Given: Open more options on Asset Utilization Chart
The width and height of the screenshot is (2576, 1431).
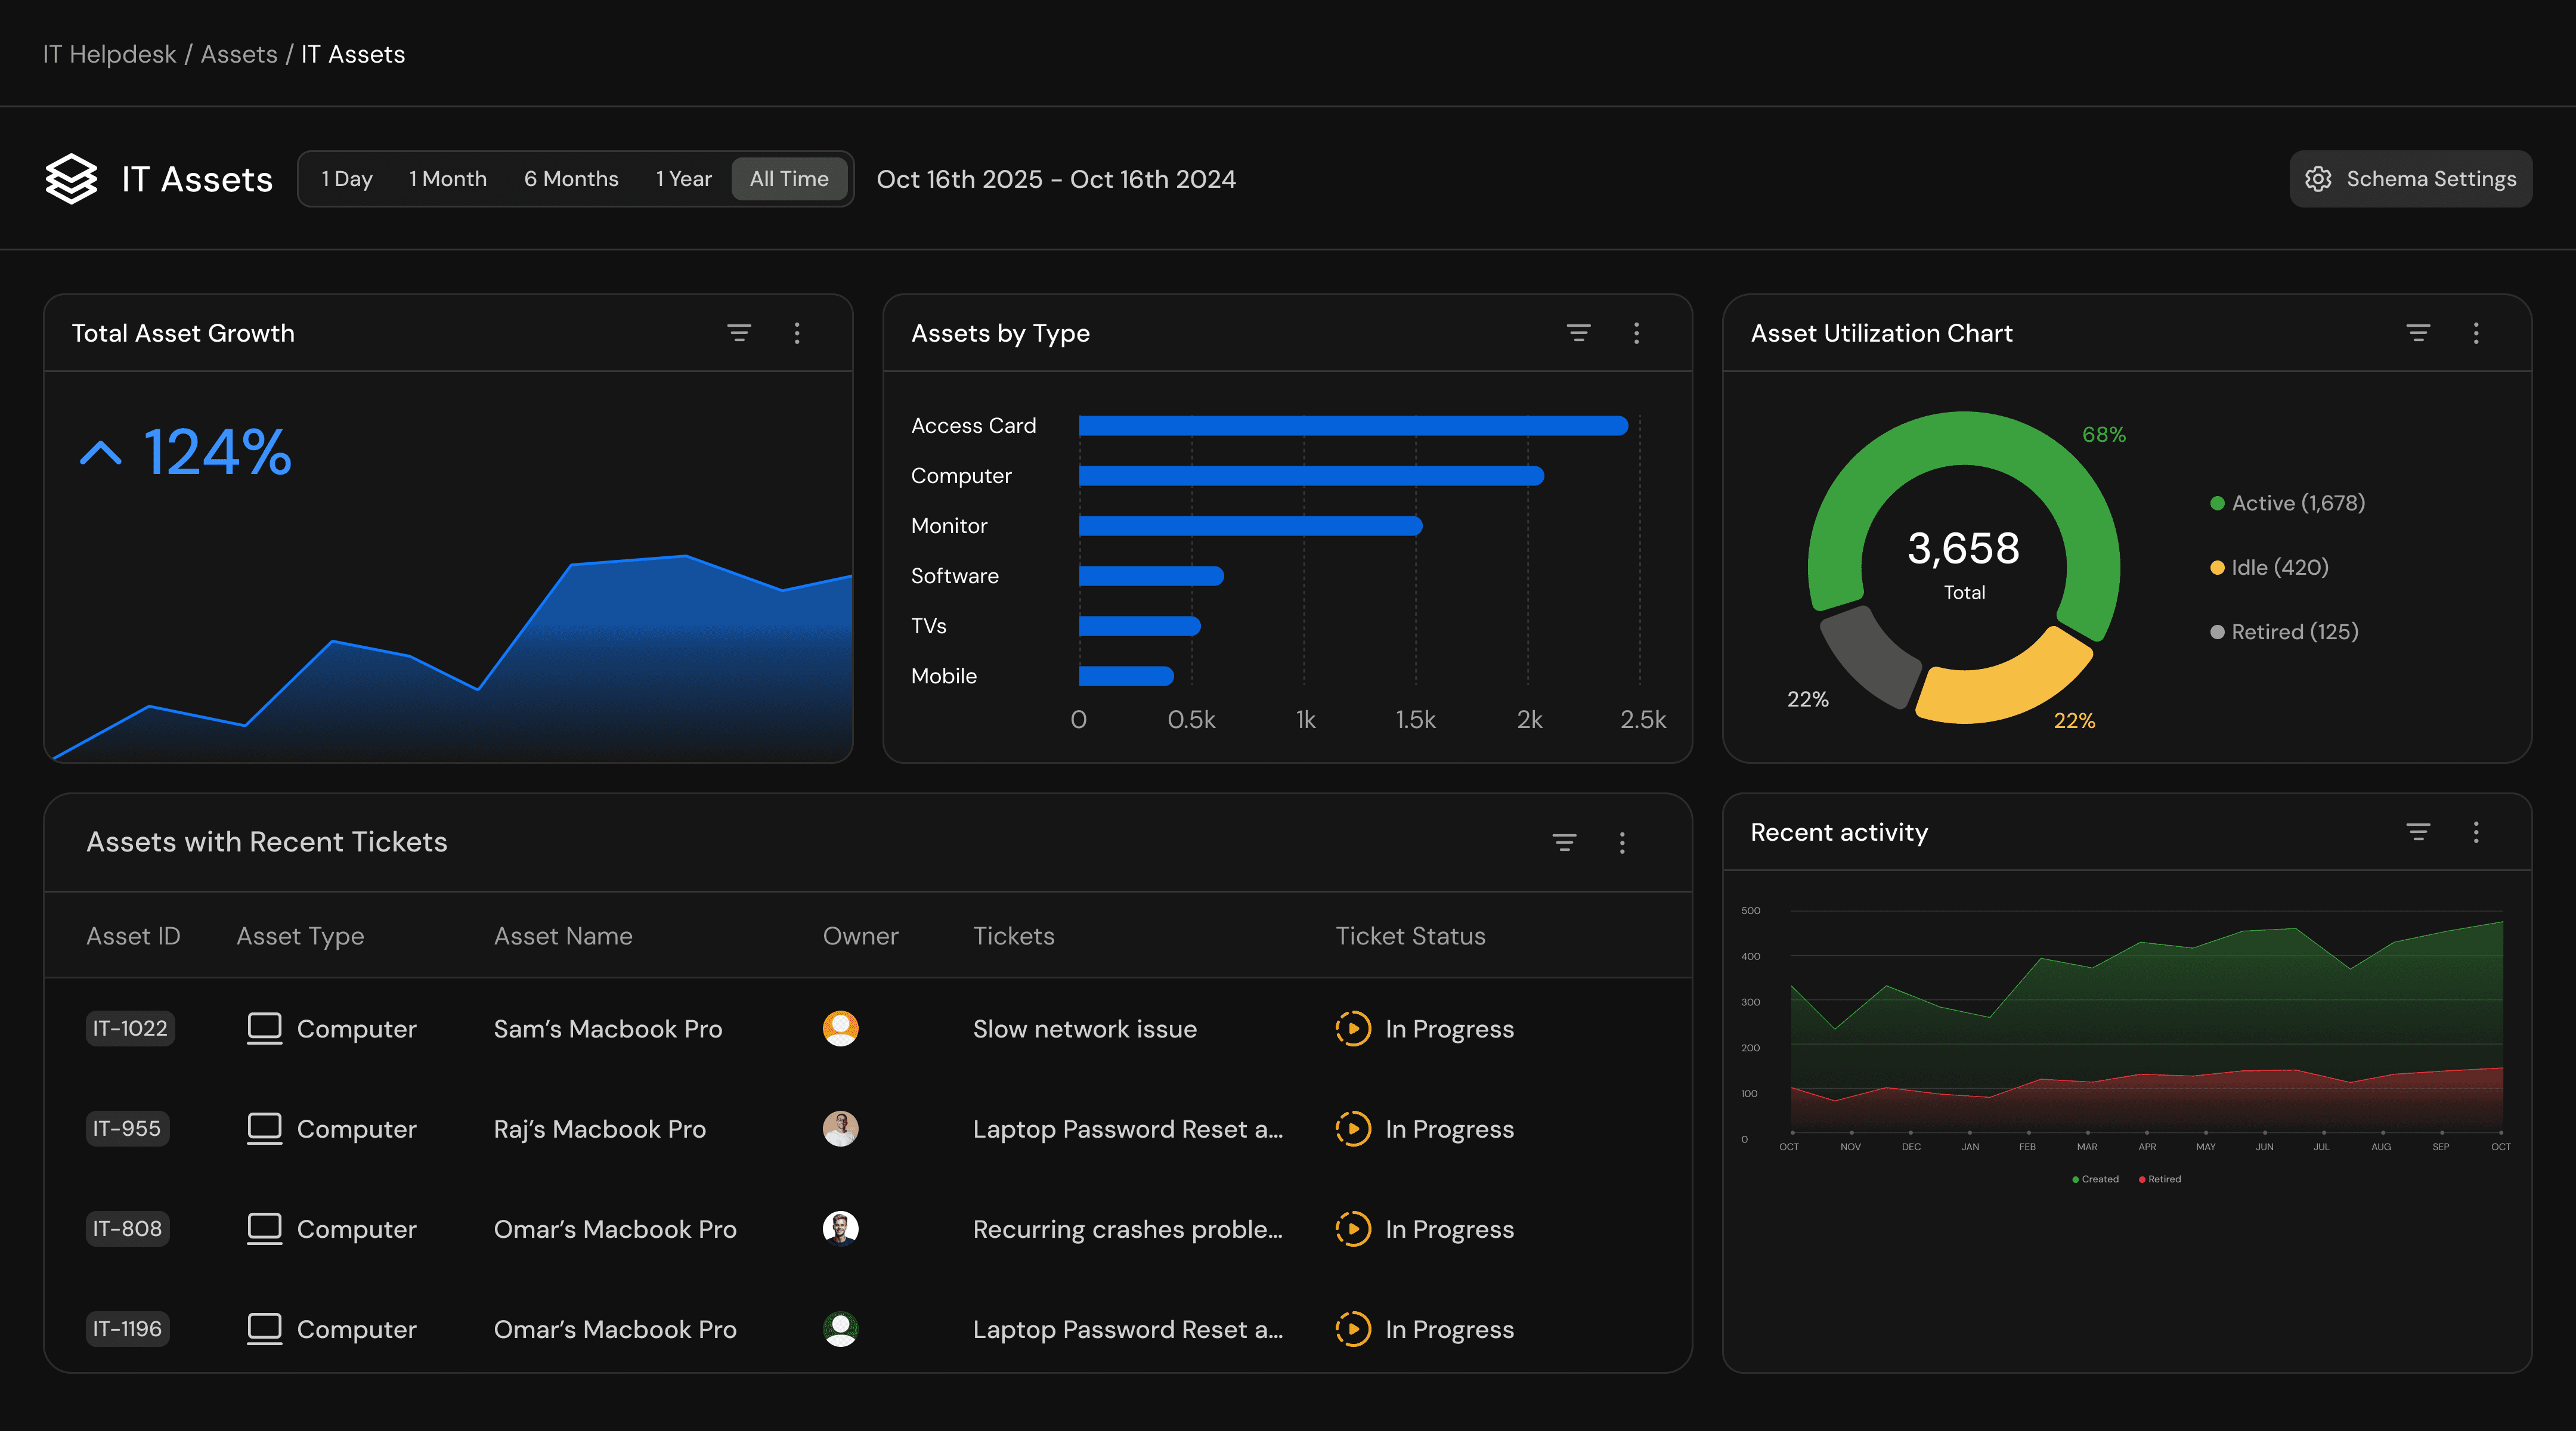Looking at the screenshot, I should (x=2475, y=333).
